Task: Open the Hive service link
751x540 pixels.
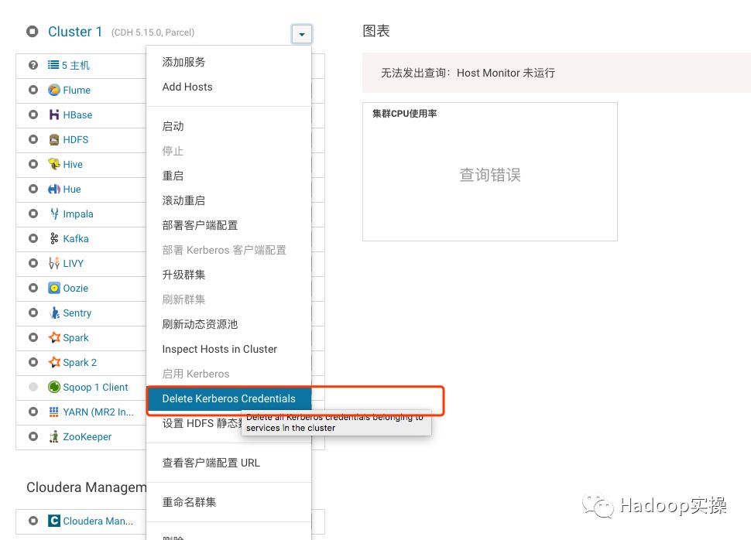Action: point(73,165)
